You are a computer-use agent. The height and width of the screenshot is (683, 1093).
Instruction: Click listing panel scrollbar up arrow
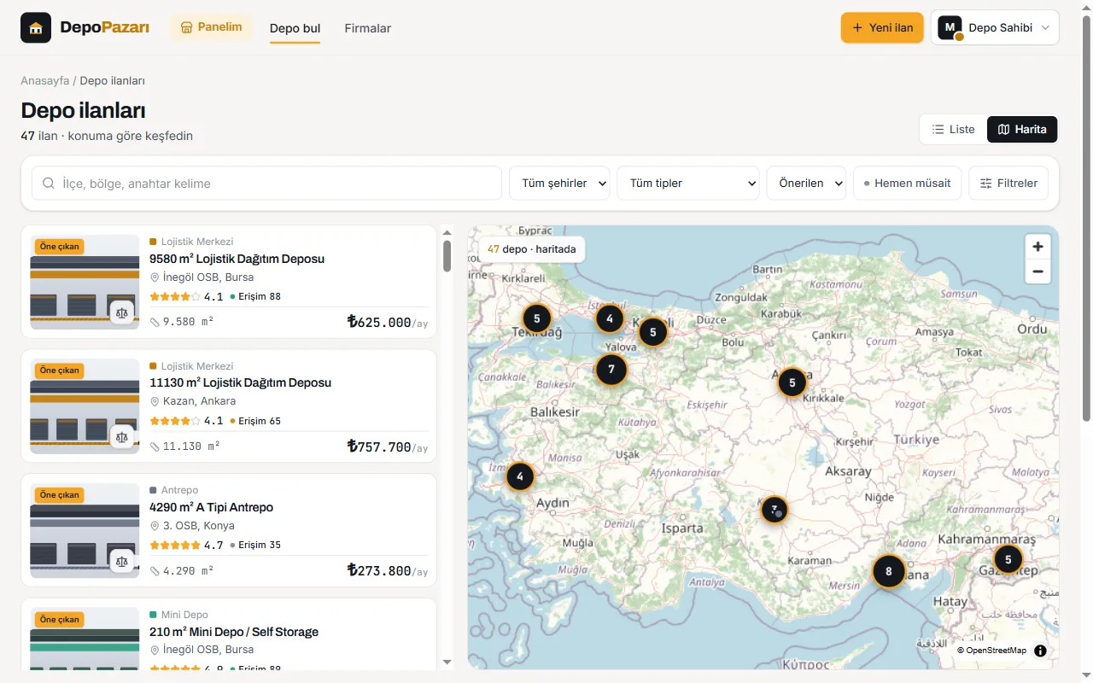tap(447, 231)
